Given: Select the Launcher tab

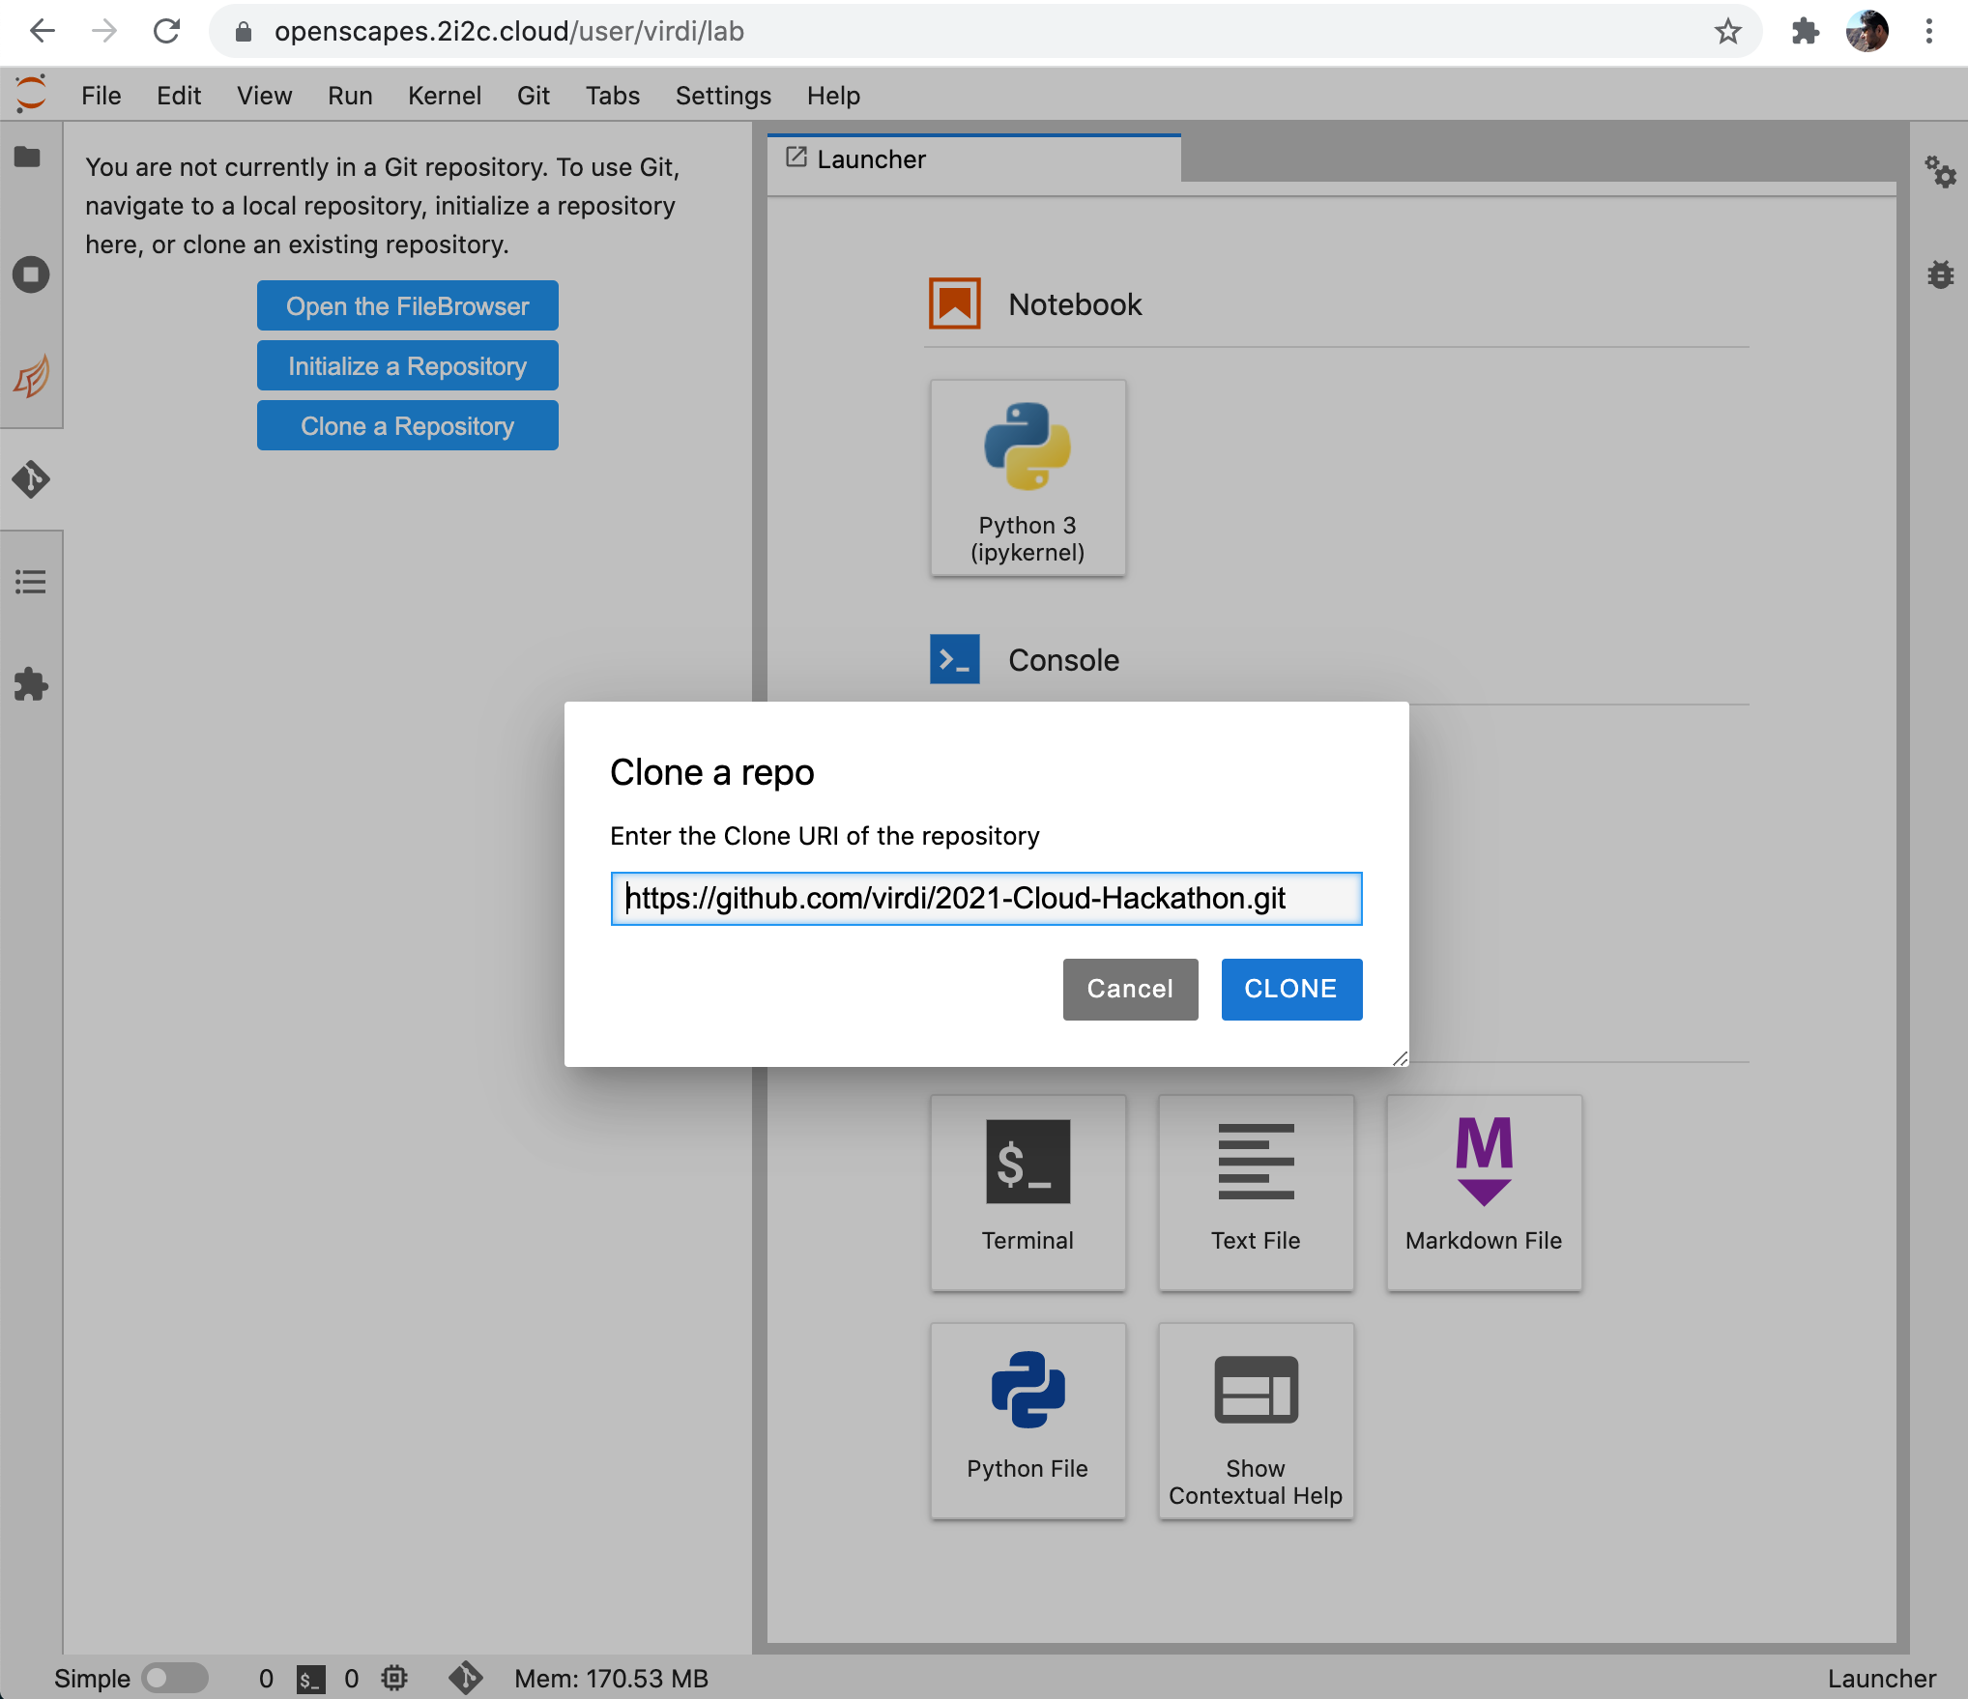Looking at the screenshot, I should tap(871, 159).
